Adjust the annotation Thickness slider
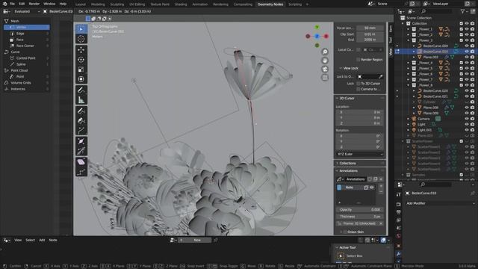 coord(360,217)
